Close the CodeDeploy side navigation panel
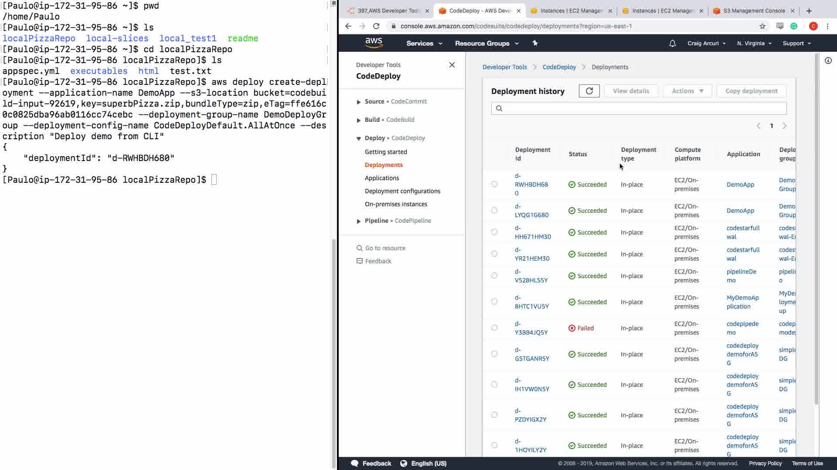 pos(452,65)
